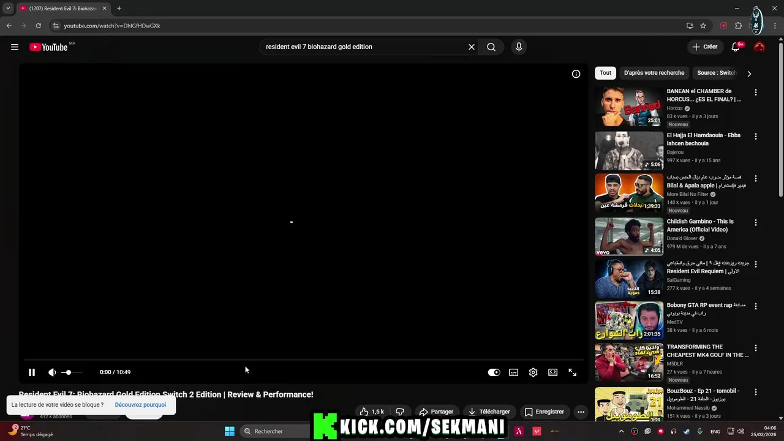Viewport: 784px width, 441px height.
Task: Open the notifications bell
Action: 736,47
